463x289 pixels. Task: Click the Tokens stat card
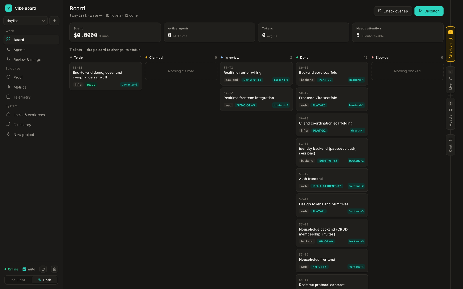tap(304, 32)
